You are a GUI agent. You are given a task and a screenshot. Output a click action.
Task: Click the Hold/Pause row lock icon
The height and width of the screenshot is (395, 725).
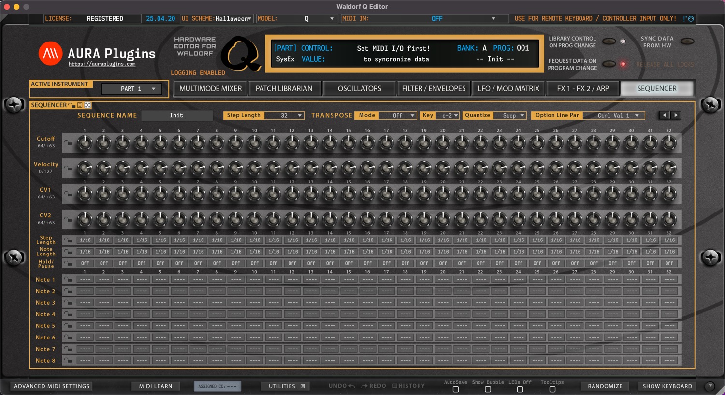[69, 264]
